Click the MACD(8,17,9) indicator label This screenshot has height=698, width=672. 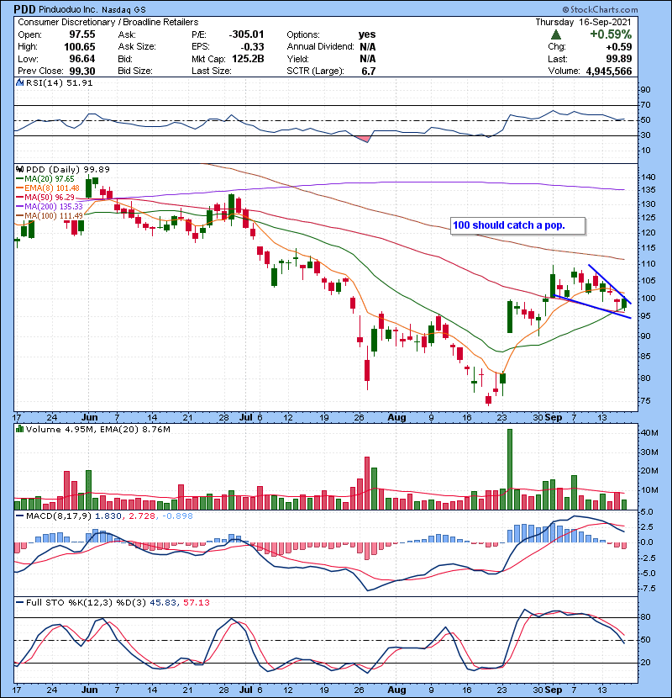pos(59,516)
